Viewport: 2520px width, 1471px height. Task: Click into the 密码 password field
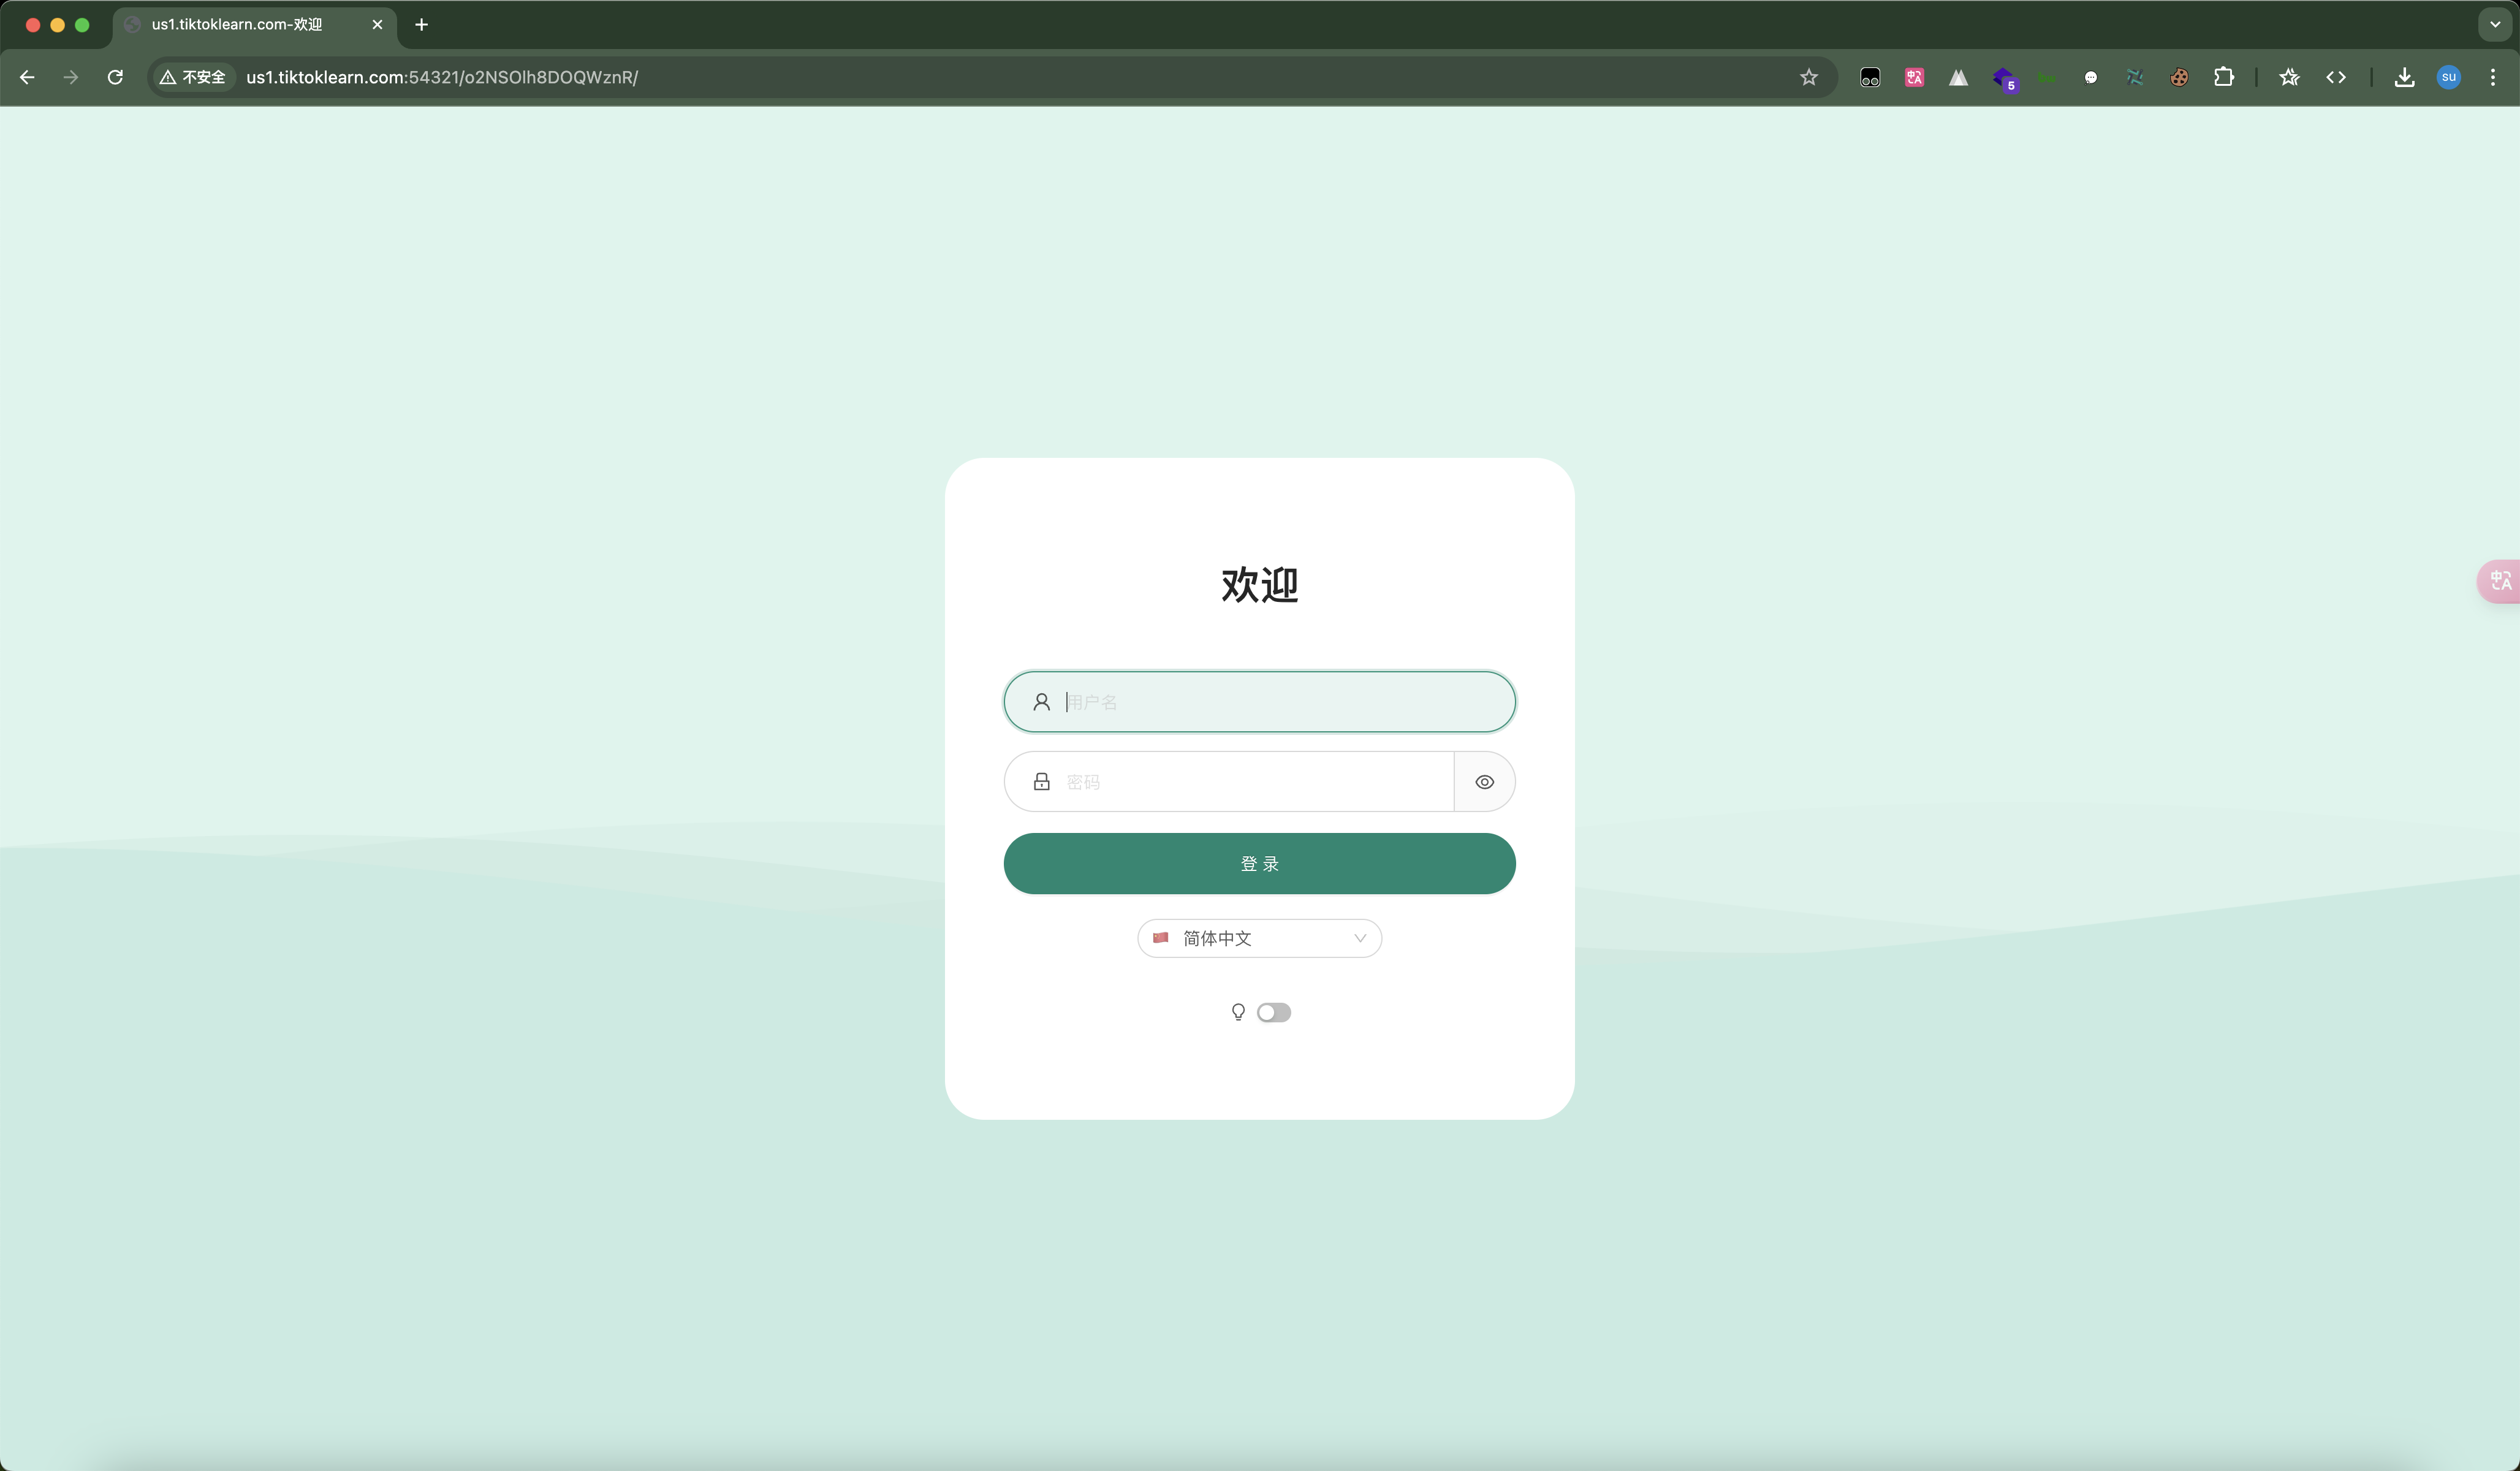(1250, 782)
